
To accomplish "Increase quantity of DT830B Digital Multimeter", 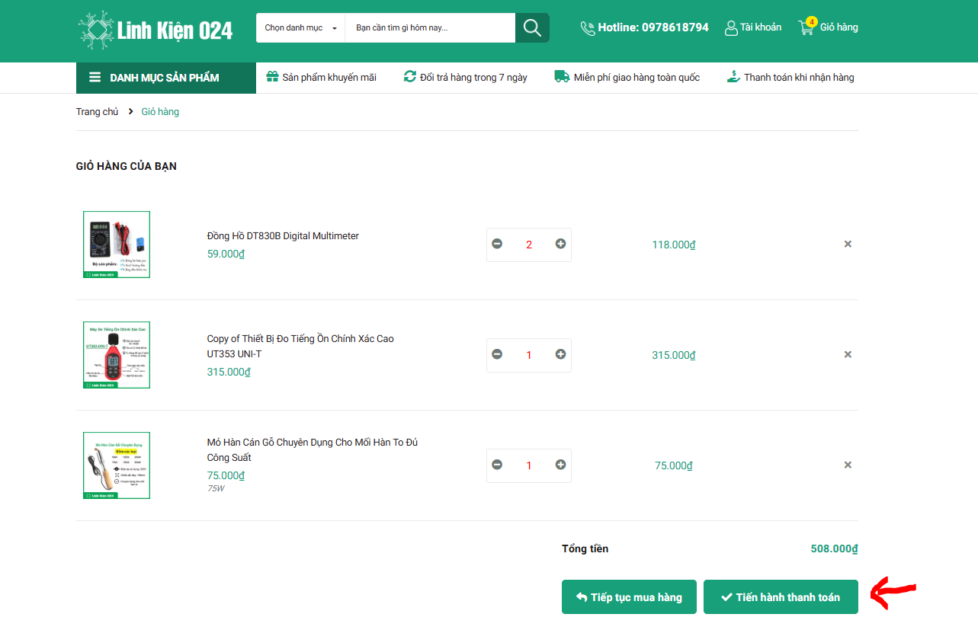I will 561,244.
